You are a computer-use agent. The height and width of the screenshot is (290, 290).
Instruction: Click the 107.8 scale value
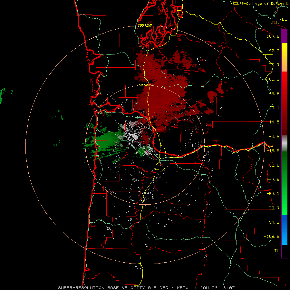click(x=273, y=36)
